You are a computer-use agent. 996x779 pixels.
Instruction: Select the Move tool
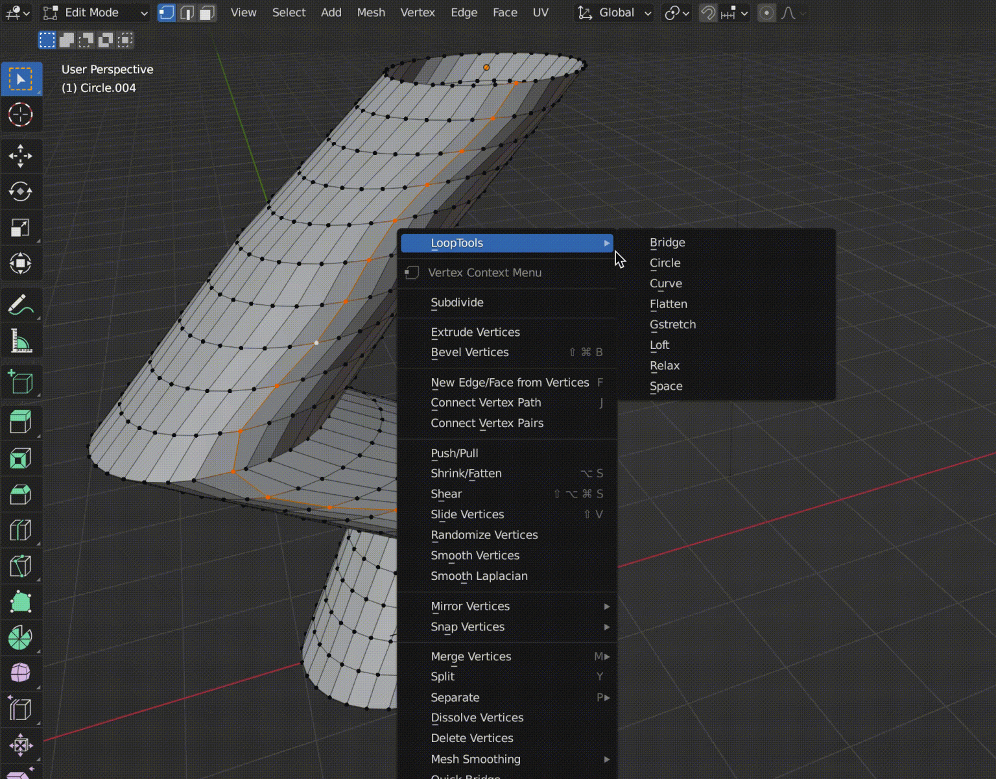[x=21, y=156]
